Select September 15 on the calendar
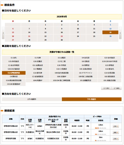This screenshot has width=124, height=145. click(x=45, y=33)
